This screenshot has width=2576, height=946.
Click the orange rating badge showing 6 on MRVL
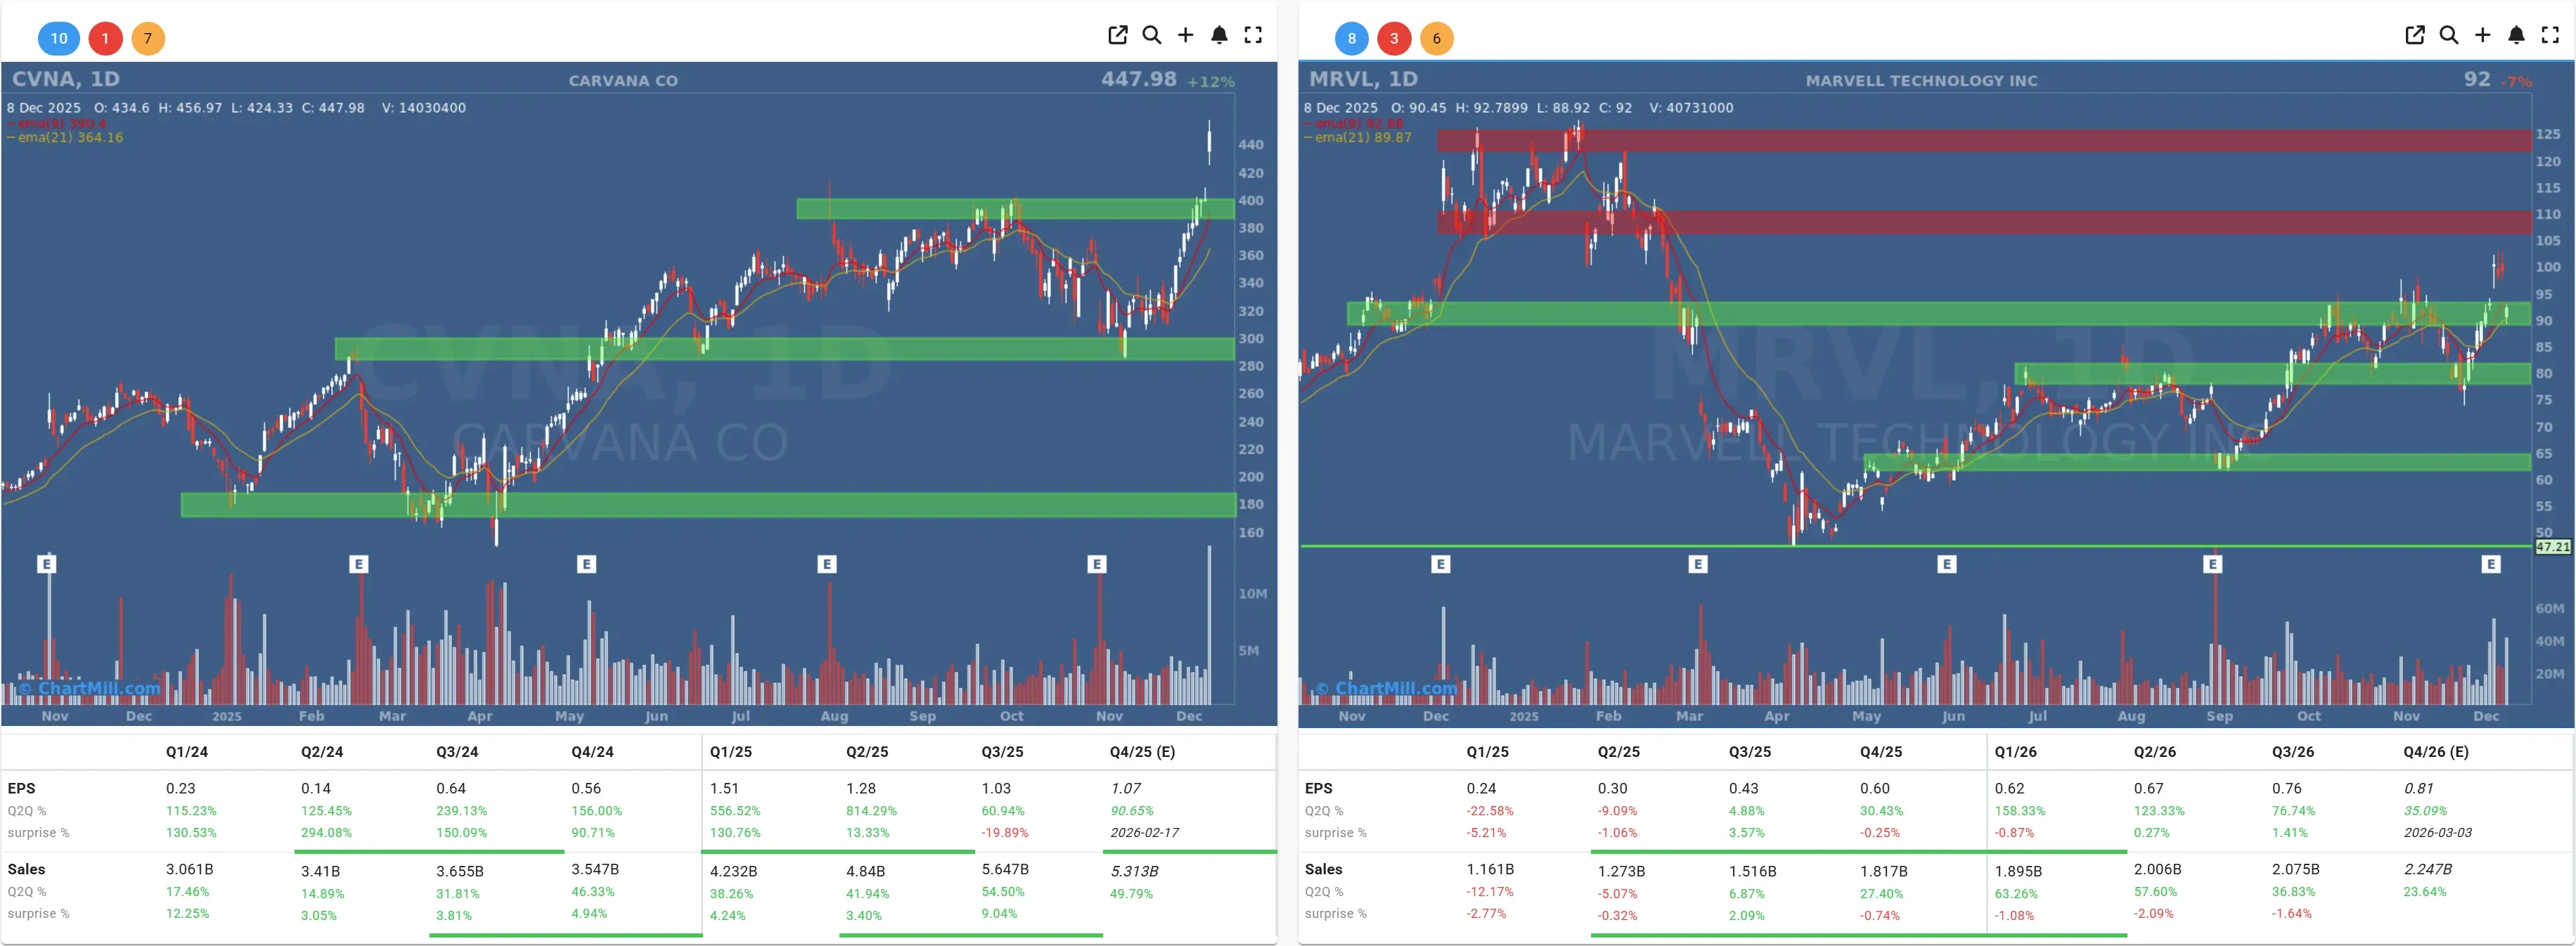pos(1438,38)
